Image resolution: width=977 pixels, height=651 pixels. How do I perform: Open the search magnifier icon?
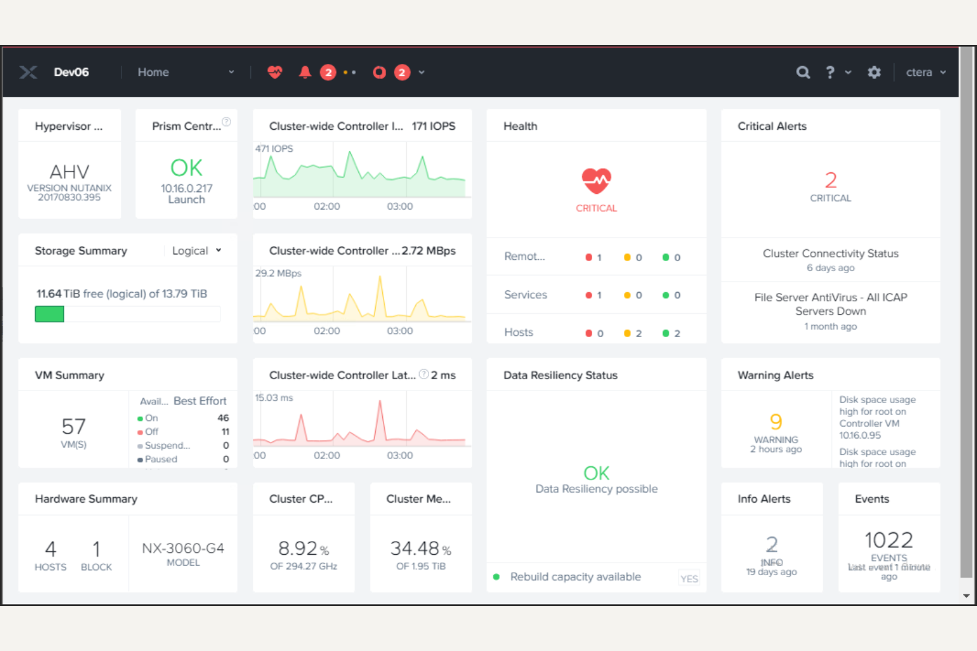pos(803,72)
